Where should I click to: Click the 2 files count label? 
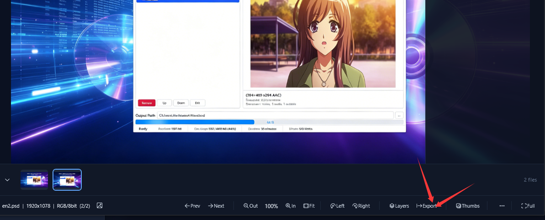point(530,180)
